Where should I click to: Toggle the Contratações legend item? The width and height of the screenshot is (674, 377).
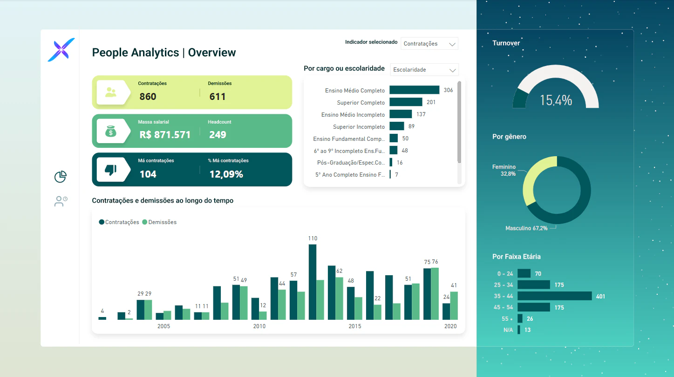(119, 222)
